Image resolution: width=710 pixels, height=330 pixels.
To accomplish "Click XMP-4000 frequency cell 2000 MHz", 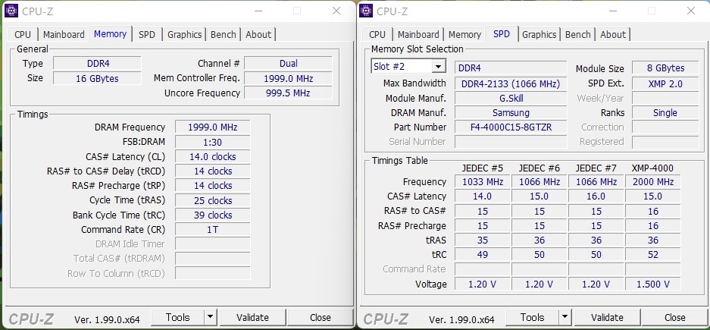I will 652,182.
